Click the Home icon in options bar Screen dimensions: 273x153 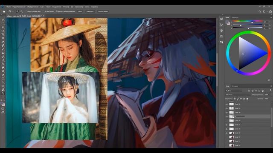(x=4, y=11)
